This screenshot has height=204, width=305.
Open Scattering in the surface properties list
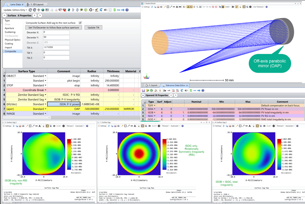[10, 32]
